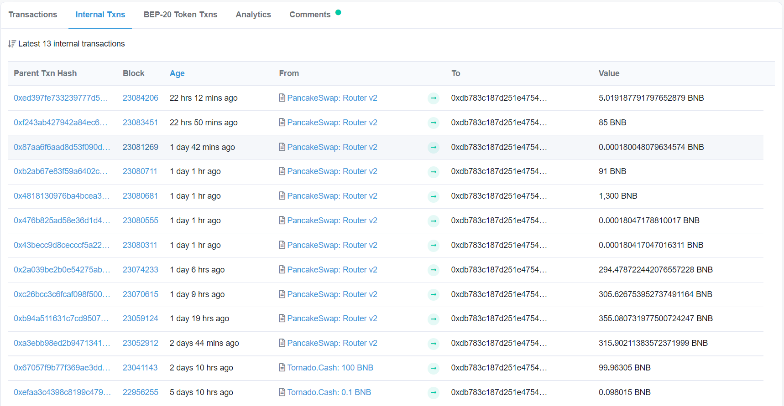Click the sort icon beside Latest 13 internal transactions
784x406 pixels.
12,44
